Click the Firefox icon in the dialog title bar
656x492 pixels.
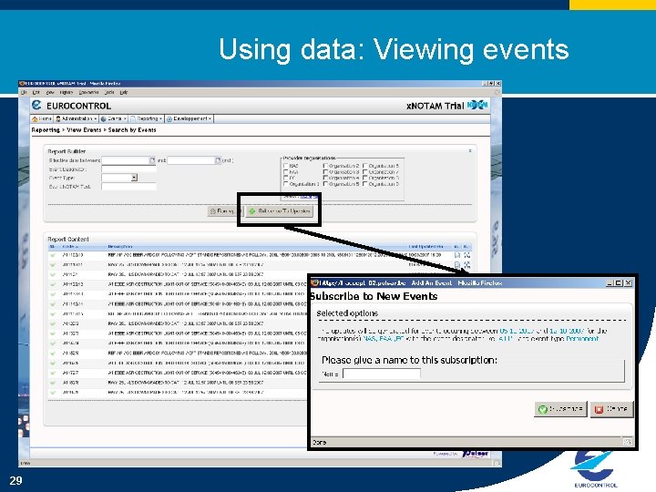315,283
